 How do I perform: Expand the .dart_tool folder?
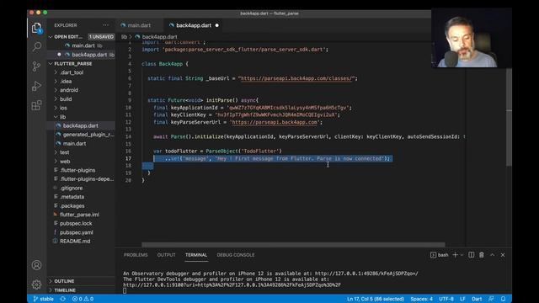72,72
